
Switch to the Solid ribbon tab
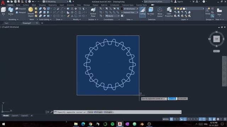(18, 5)
